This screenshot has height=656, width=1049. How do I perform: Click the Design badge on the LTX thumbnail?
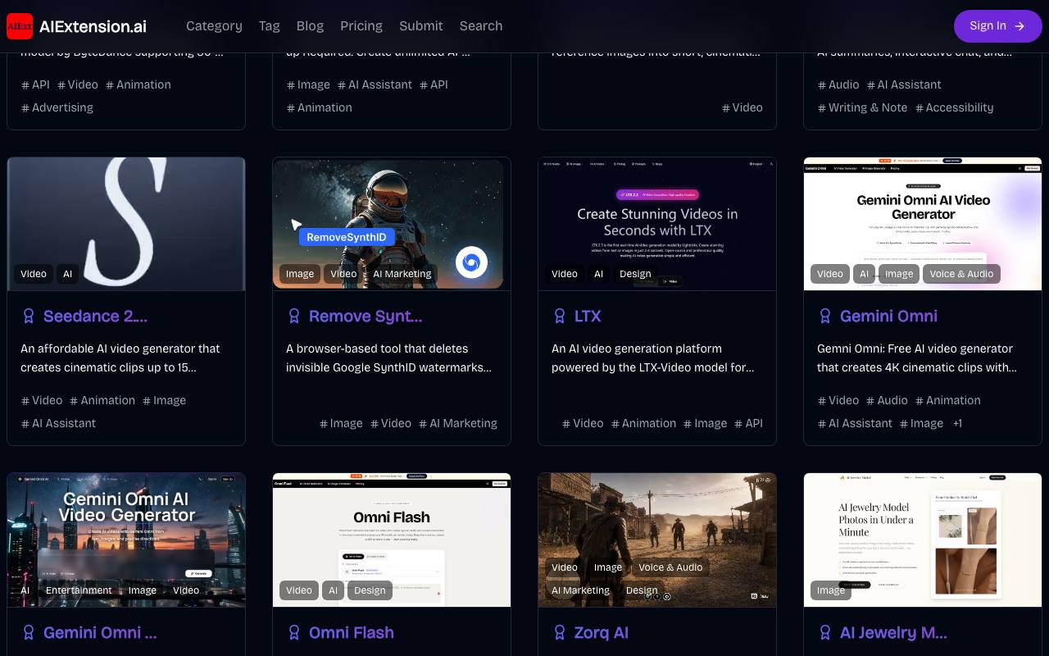(x=635, y=274)
